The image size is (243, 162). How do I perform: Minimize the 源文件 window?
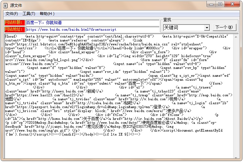point(211,4)
